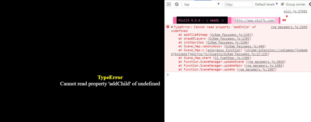The width and height of the screenshot is (311, 122).
Task: Clear the console with the ban icon
Action: point(177,4)
